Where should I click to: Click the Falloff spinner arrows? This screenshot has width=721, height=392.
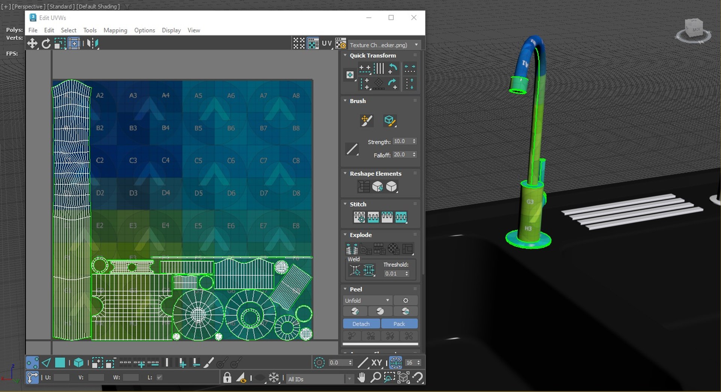tap(414, 155)
